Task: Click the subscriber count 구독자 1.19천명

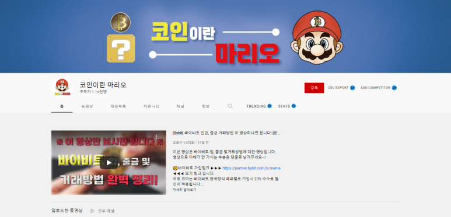Action: 93,92
